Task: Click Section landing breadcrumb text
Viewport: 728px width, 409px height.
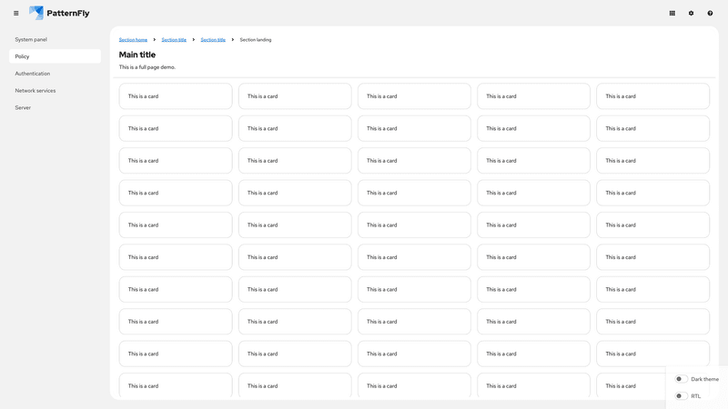Action: [256, 40]
